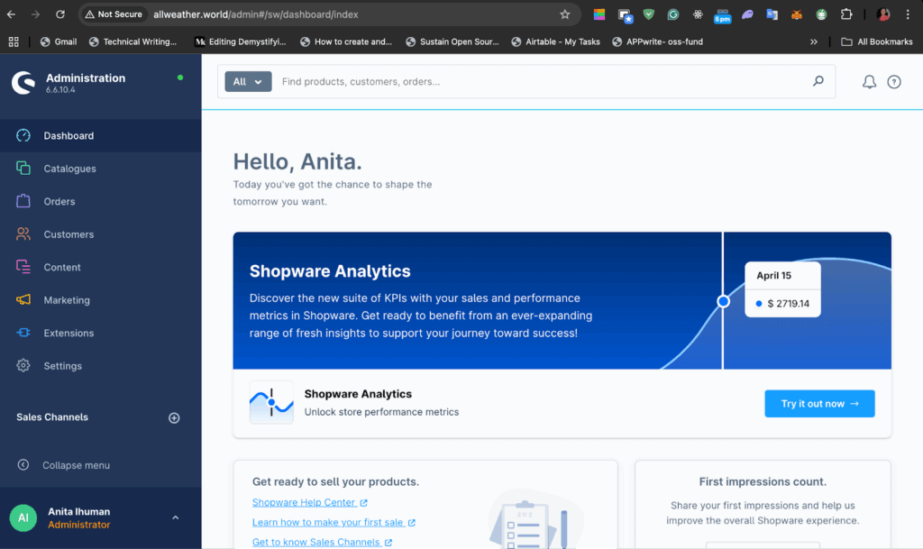Image resolution: width=923 pixels, height=549 pixels.
Task: Click the browser forward arrow
Action: (35, 14)
